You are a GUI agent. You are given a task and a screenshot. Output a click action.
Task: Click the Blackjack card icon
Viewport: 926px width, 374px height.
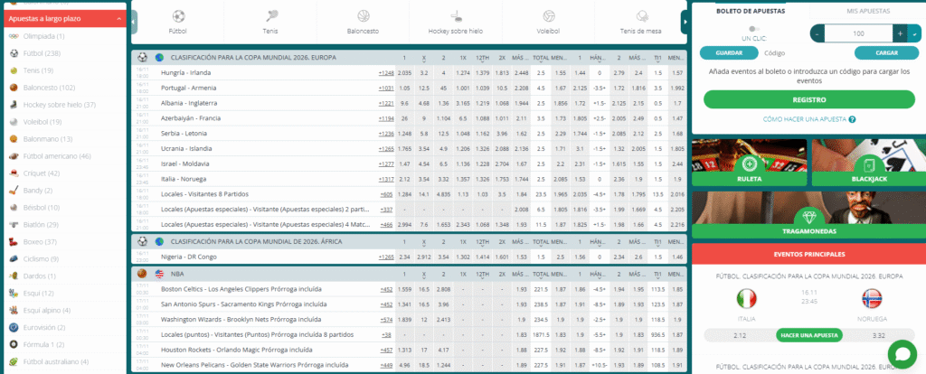pyautogui.click(x=869, y=164)
